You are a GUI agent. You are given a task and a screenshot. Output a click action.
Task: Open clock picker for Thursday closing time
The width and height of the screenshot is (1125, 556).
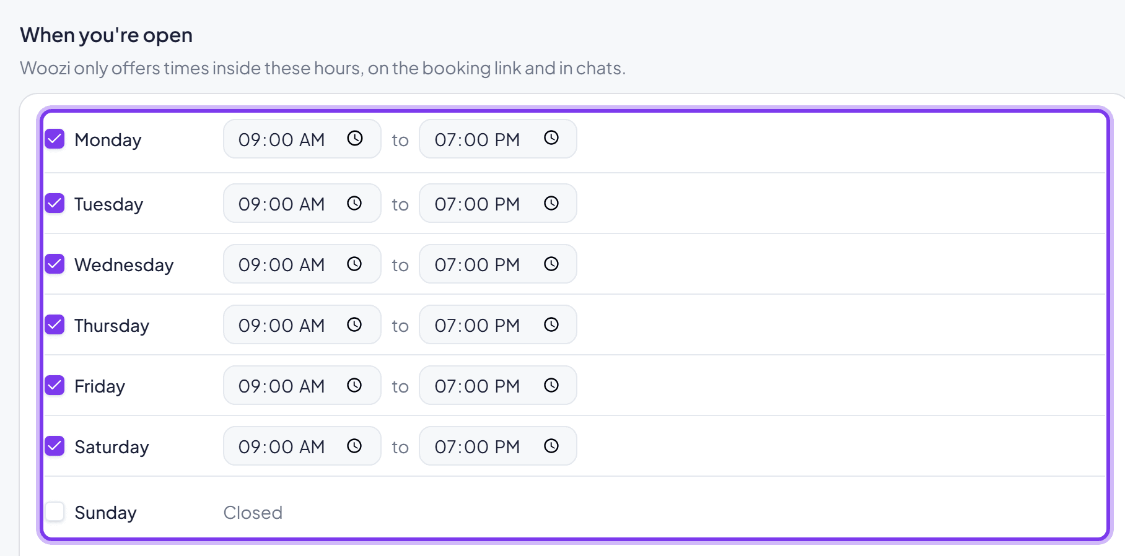click(551, 324)
